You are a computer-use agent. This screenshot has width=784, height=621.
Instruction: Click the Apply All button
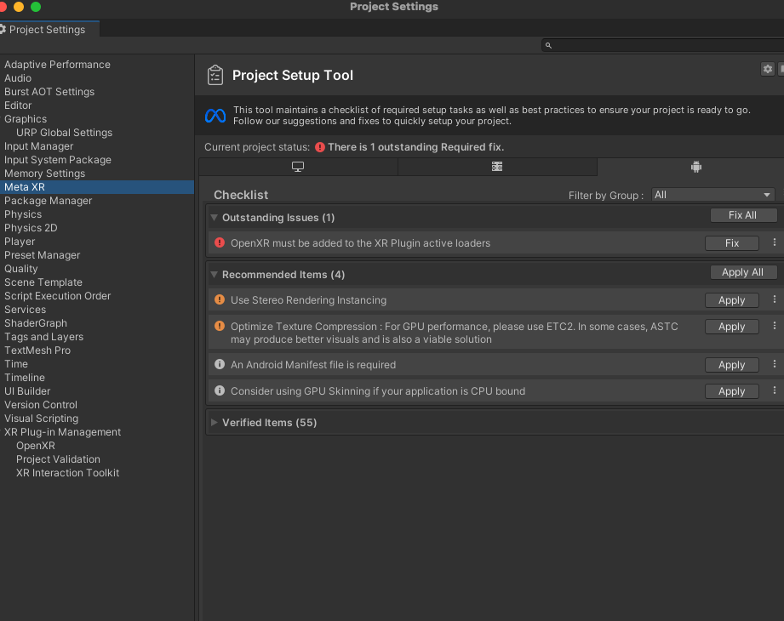(x=742, y=272)
